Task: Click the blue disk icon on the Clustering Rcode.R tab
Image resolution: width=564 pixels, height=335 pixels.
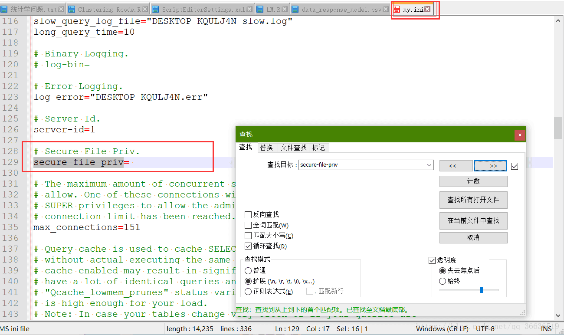Action: click(x=72, y=9)
